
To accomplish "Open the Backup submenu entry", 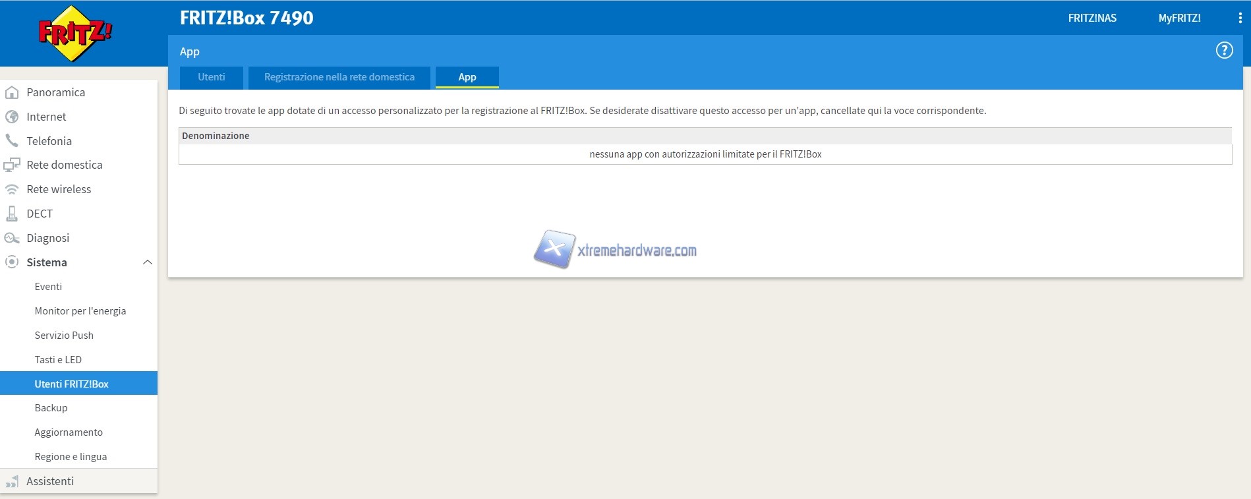I will pos(51,408).
